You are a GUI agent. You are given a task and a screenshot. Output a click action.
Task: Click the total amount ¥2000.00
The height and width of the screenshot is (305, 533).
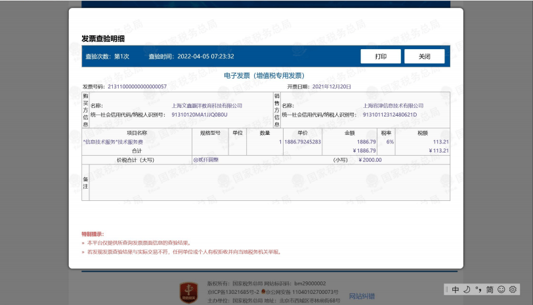[370, 160]
